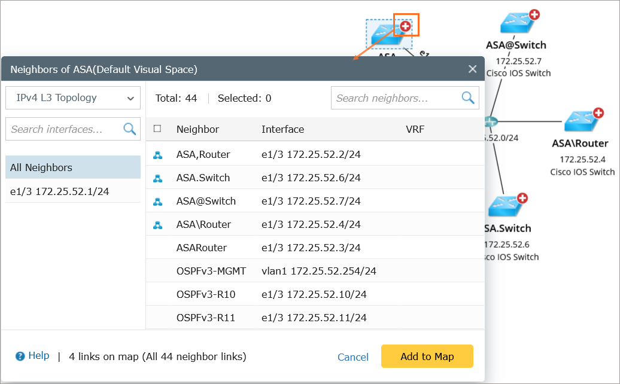The height and width of the screenshot is (384, 620).
Task: Click red plus badge on ASA.Switch node
Action: [522, 198]
